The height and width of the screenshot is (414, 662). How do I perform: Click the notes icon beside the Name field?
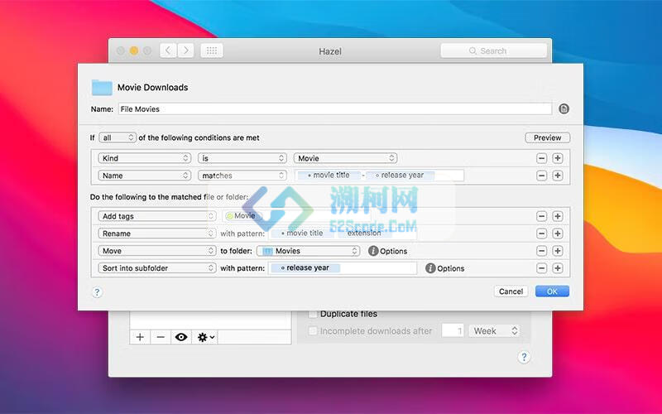pyautogui.click(x=564, y=109)
